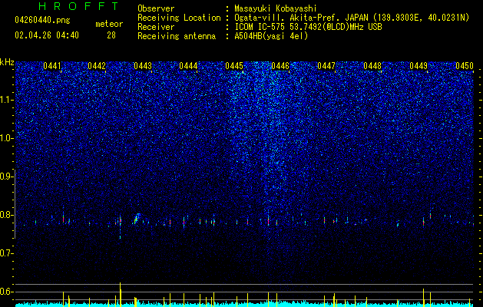Click the Ogata-vill. Akita-Pref. JAPAN coordinates text
Viewport: 483px width, 307px height.
point(352,18)
